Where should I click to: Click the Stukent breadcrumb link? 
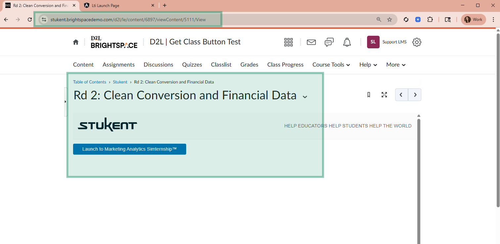tap(120, 82)
